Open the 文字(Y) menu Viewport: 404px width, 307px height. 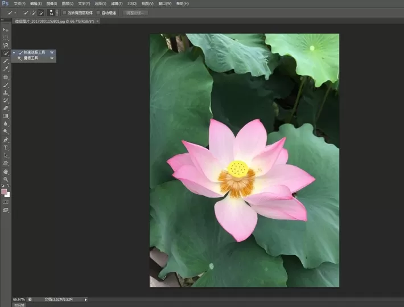[x=84, y=3]
